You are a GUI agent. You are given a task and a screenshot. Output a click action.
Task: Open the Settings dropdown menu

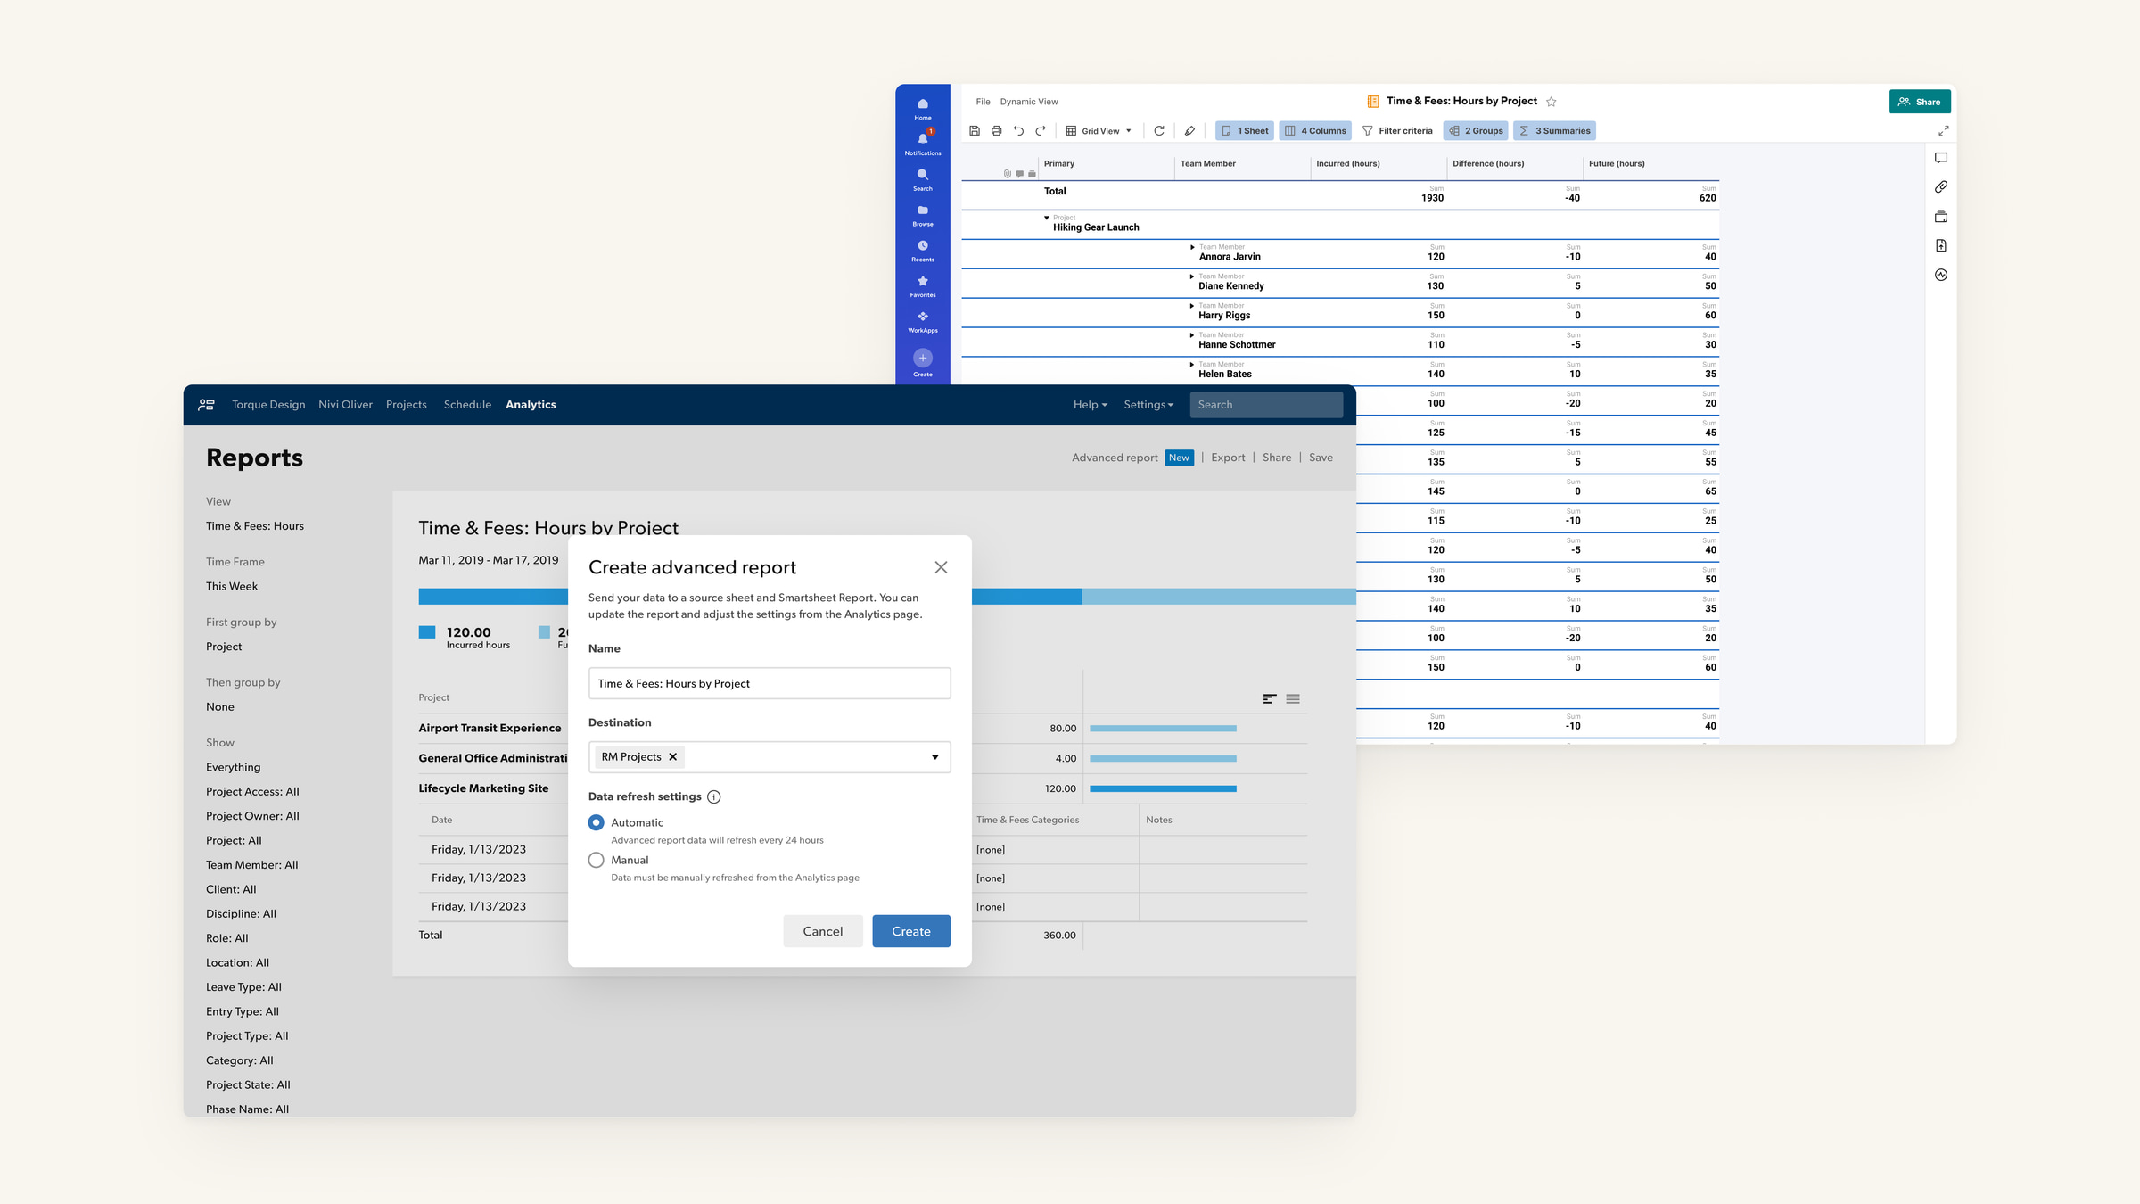1148,405
